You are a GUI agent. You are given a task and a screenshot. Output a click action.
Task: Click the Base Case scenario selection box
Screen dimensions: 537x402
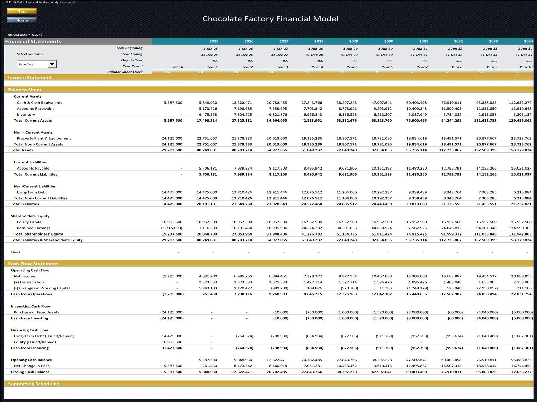[33, 64]
